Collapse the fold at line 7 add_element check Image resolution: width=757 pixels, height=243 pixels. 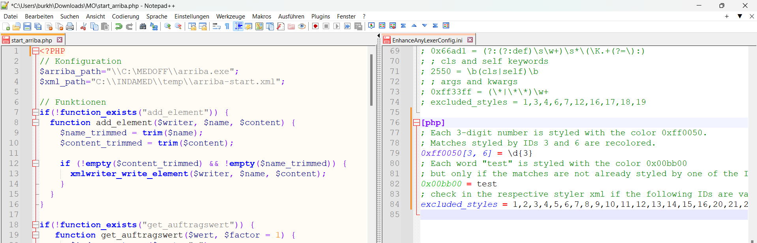pos(36,112)
